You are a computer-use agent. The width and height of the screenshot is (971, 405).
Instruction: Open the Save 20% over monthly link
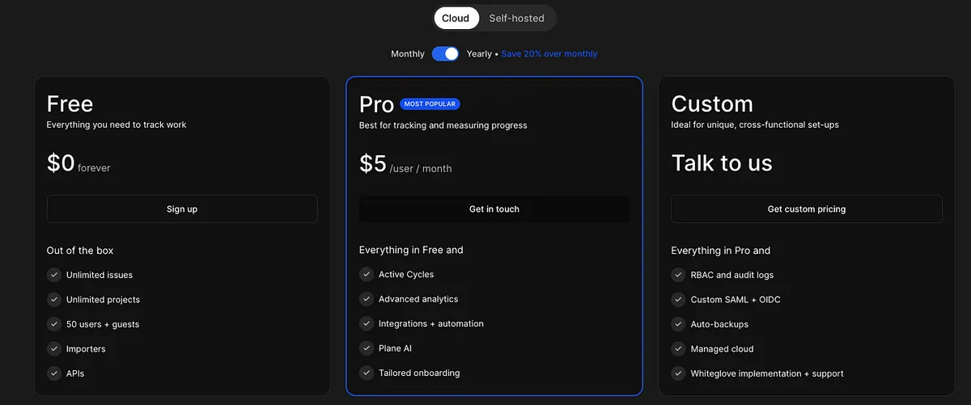point(549,54)
